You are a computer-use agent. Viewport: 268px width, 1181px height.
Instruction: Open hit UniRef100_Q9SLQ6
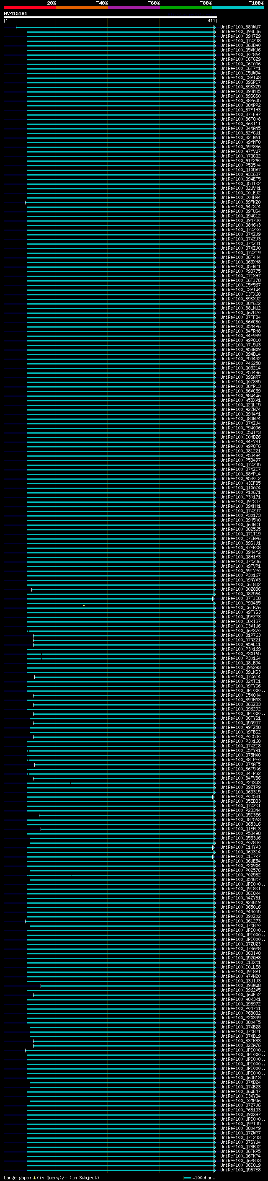tap(240, 32)
